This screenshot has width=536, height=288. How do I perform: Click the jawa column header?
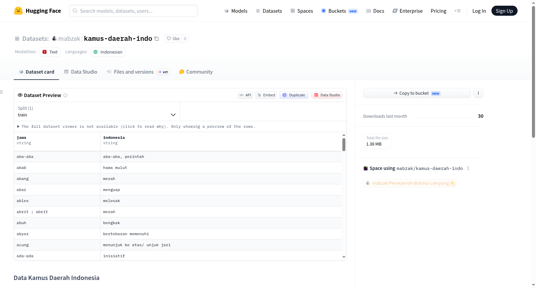pyautogui.click(x=57, y=141)
